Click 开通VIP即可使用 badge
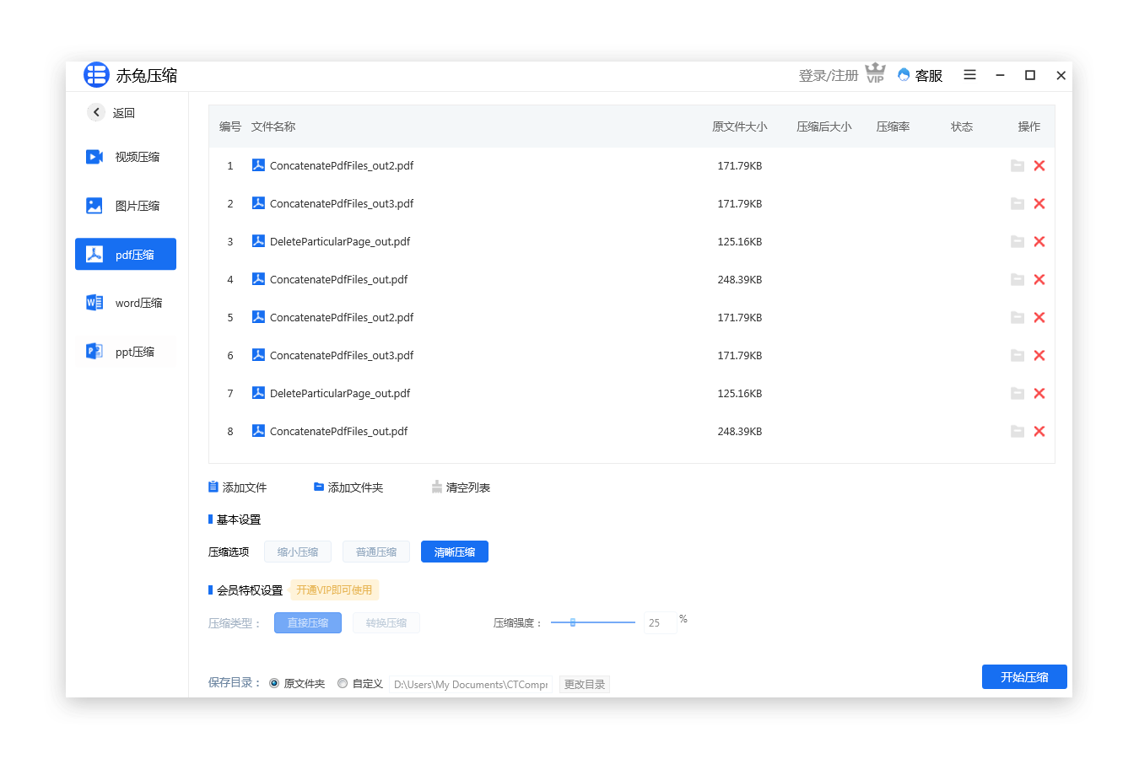Image resolution: width=1139 pixels, height=759 pixels. [334, 589]
